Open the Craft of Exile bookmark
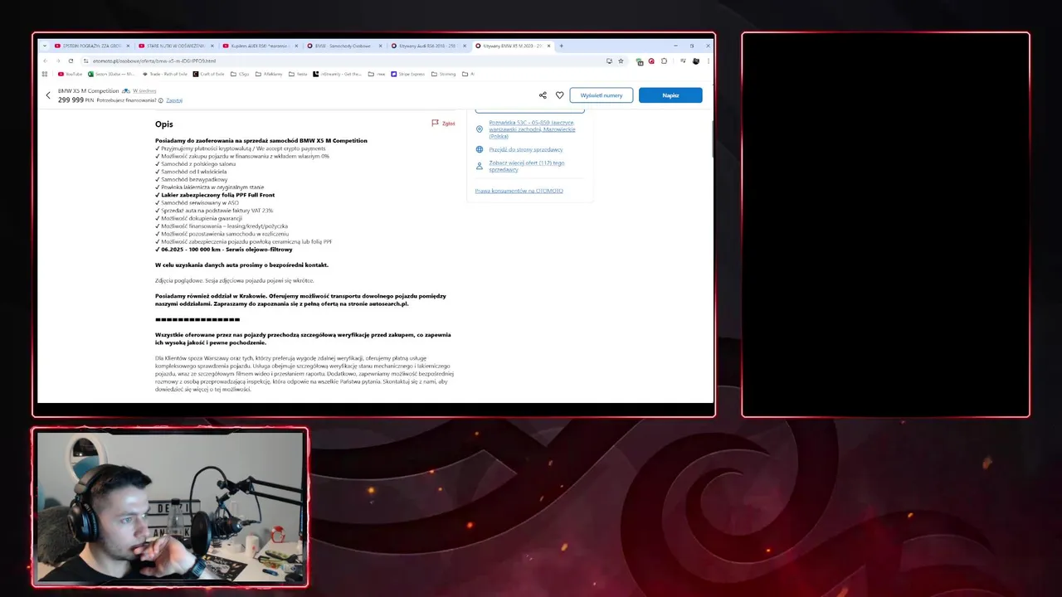Image resolution: width=1062 pixels, height=597 pixels. click(208, 74)
